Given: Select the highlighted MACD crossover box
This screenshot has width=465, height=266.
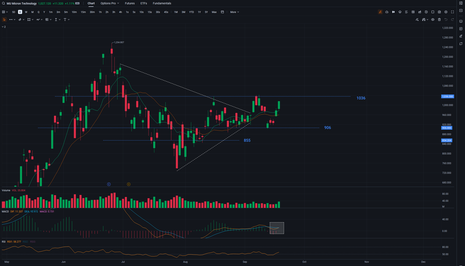Looking at the screenshot, I should [x=277, y=228].
